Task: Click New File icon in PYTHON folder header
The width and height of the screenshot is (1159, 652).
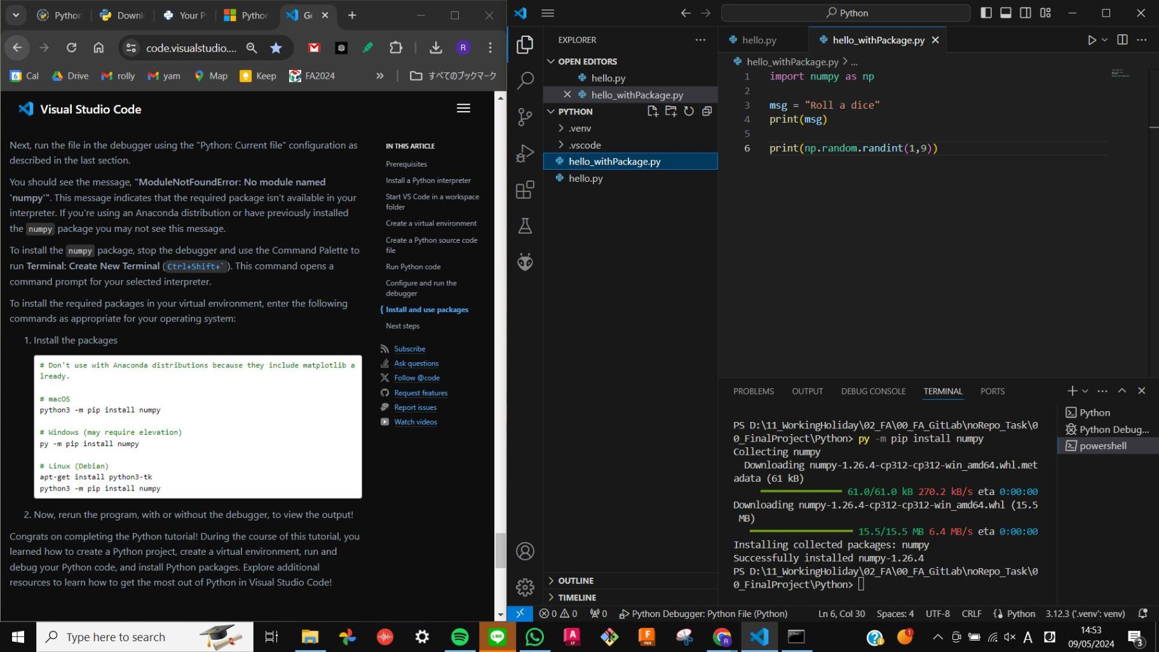Action: click(x=653, y=111)
